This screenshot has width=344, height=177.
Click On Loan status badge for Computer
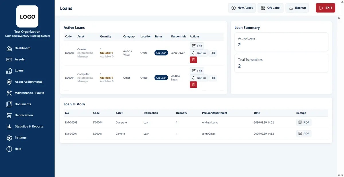click(161, 78)
